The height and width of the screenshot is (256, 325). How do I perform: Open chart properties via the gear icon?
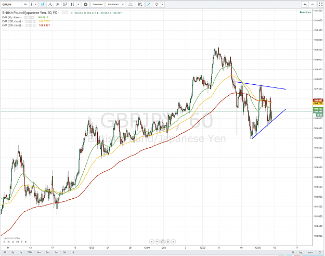click(85, 4)
